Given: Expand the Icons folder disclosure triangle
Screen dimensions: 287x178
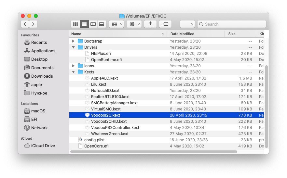Looking at the screenshot, I should tap(73, 66).
